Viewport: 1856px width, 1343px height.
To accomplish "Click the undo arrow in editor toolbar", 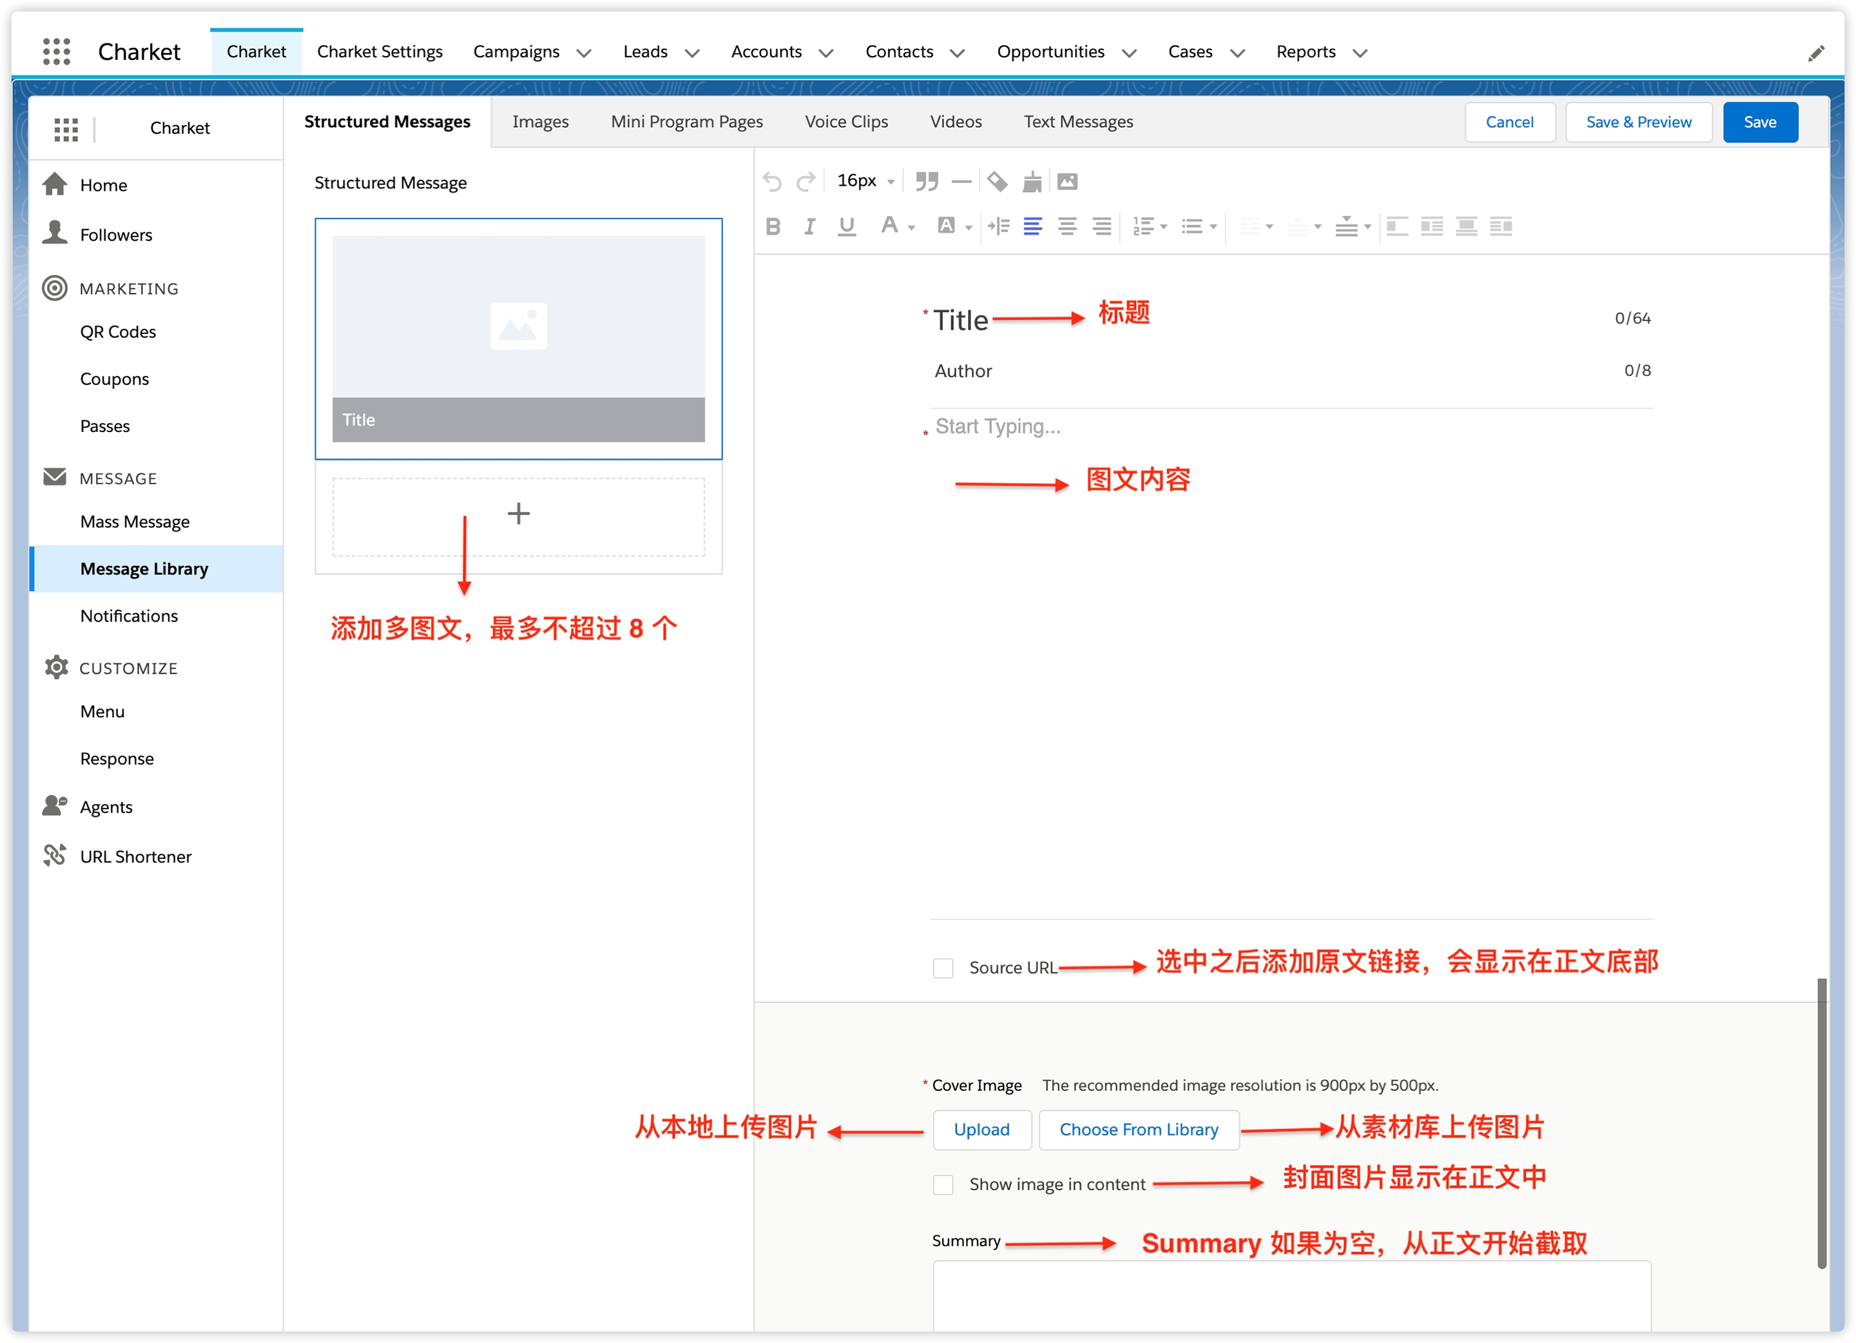I will 771,181.
